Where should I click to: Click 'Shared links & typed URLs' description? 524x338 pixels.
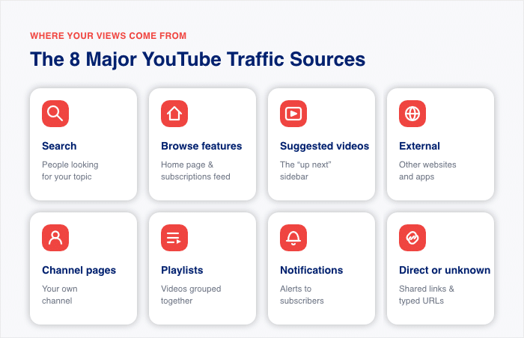[x=427, y=295]
